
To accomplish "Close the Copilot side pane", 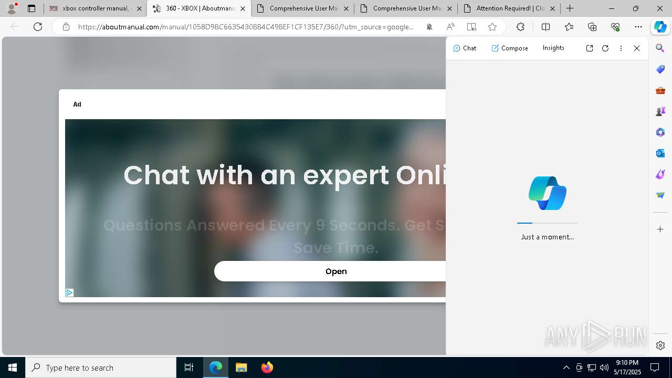I will tap(637, 48).
